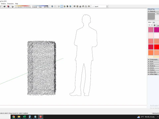The image size is (159, 119).
Task: Apply the Monochrome face style
Action: [70, 6]
